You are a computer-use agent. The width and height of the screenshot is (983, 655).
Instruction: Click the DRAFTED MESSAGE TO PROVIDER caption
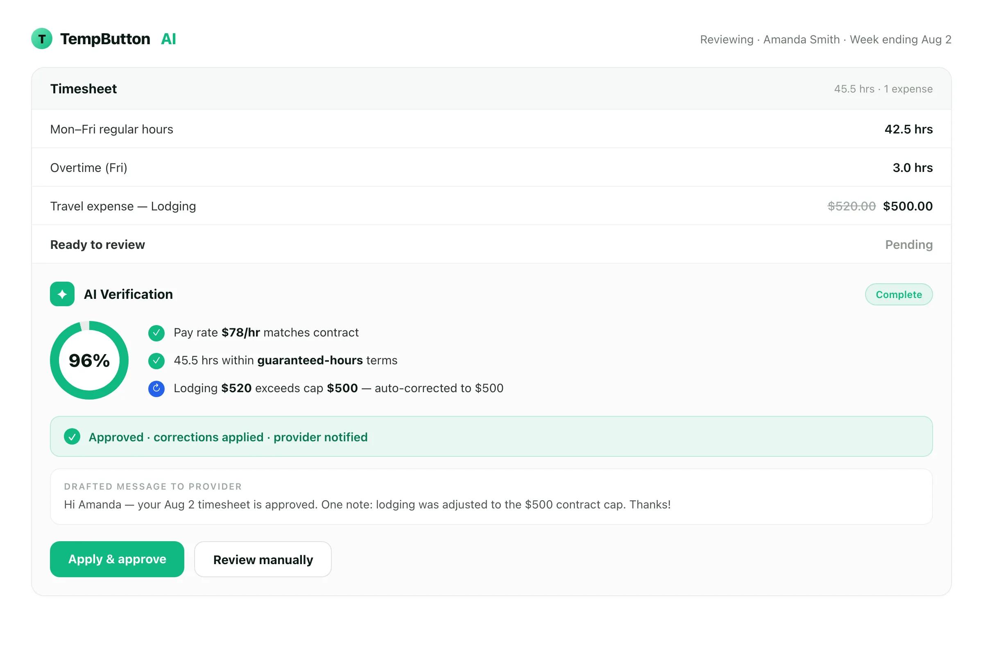(x=153, y=487)
